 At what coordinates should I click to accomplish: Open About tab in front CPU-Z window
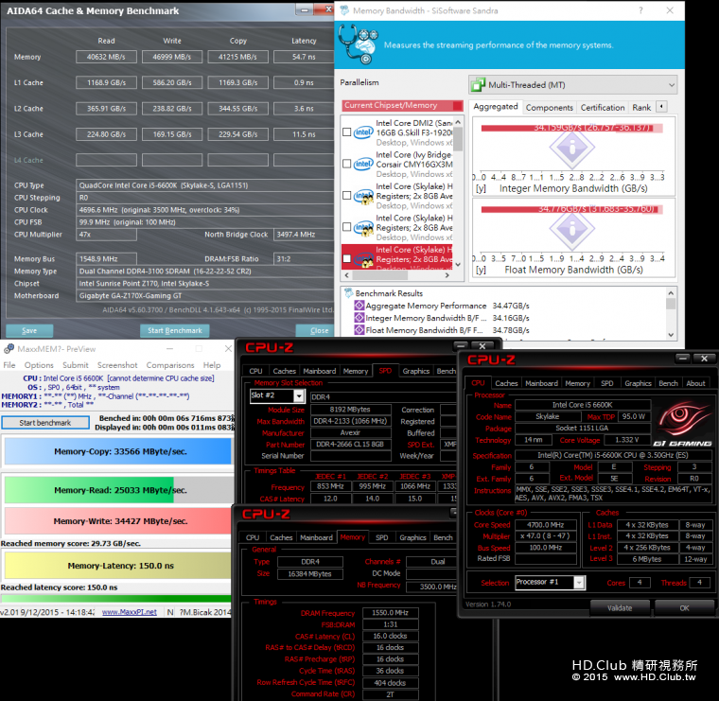pos(695,383)
